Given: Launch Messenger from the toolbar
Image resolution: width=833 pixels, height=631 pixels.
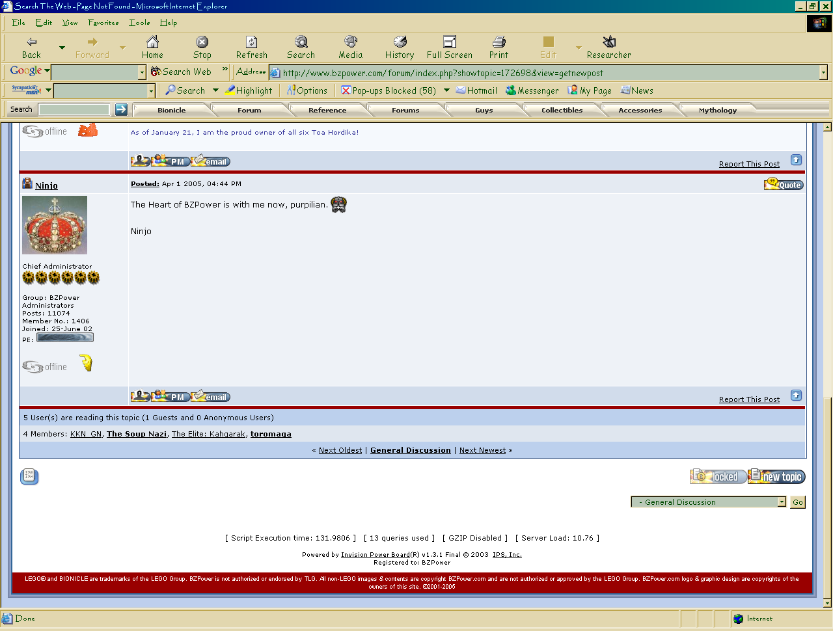Looking at the screenshot, I should [x=532, y=90].
